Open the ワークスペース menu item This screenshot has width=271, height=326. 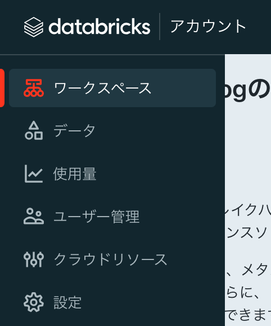tap(112, 88)
